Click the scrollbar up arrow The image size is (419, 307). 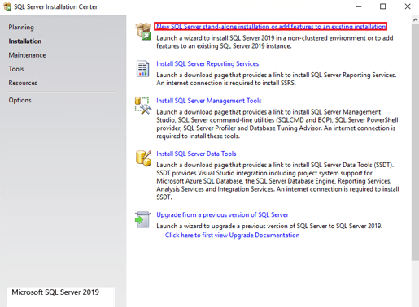415,19
